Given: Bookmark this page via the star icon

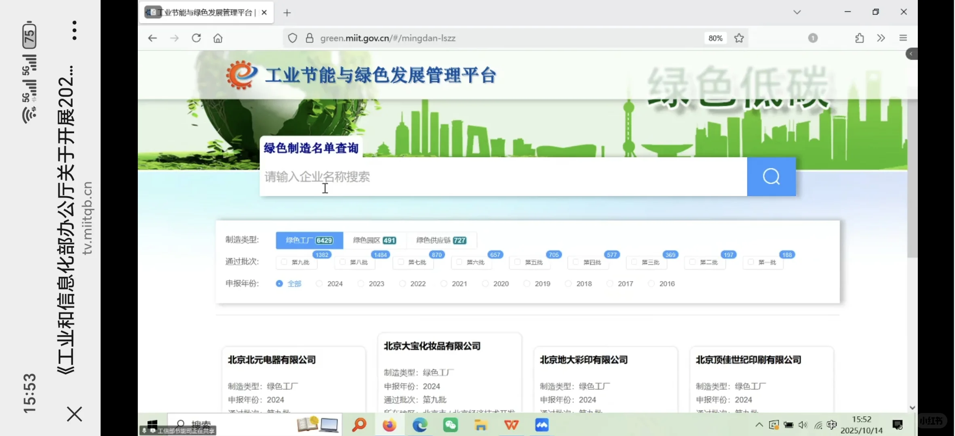Looking at the screenshot, I should point(739,38).
